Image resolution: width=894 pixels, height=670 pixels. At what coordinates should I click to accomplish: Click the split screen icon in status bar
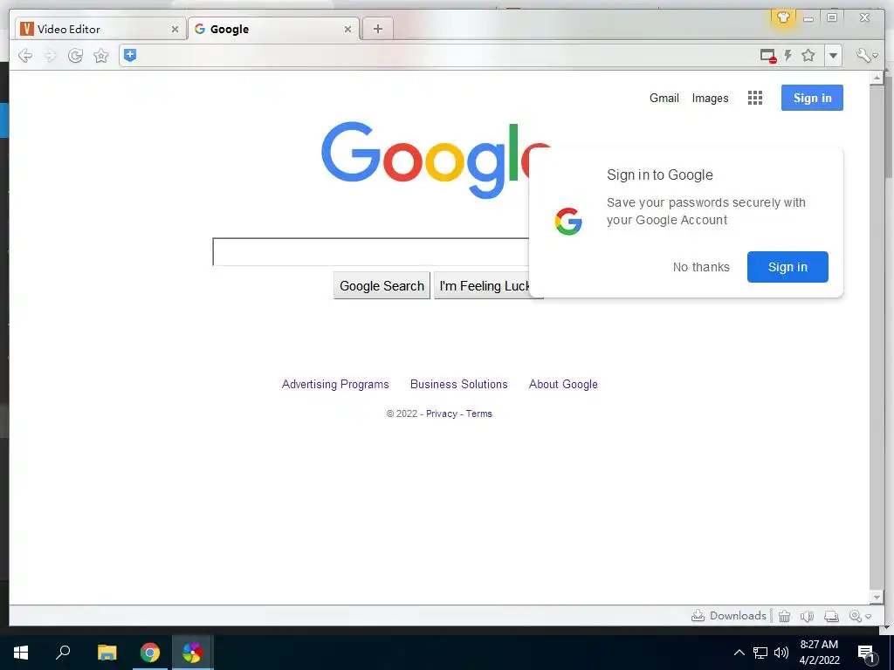pos(831,616)
